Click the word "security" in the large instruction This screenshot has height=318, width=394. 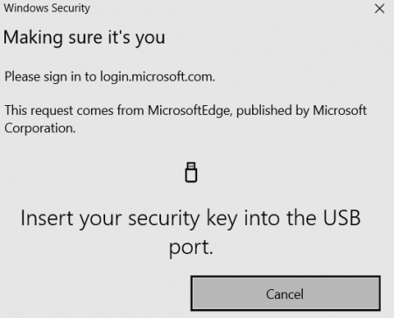[x=164, y=218]
